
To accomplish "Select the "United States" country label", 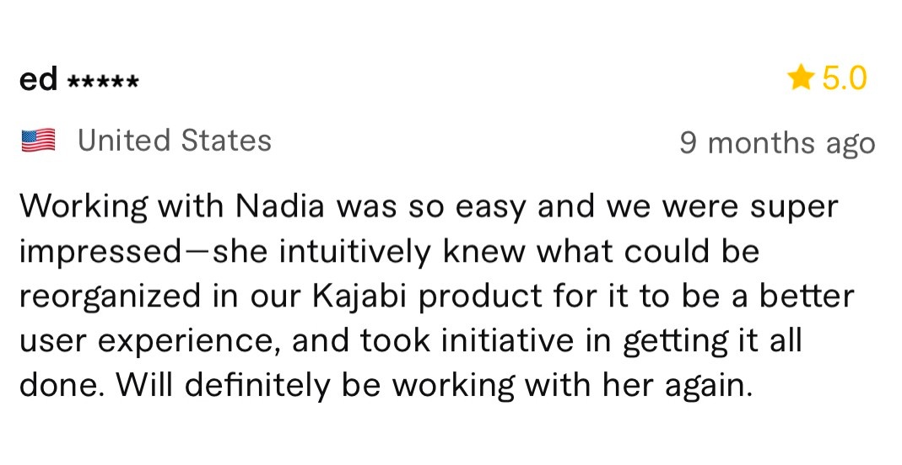I will [175, 141].
